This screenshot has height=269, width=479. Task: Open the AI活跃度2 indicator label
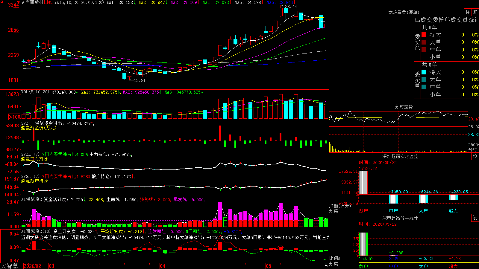(31, 199)
